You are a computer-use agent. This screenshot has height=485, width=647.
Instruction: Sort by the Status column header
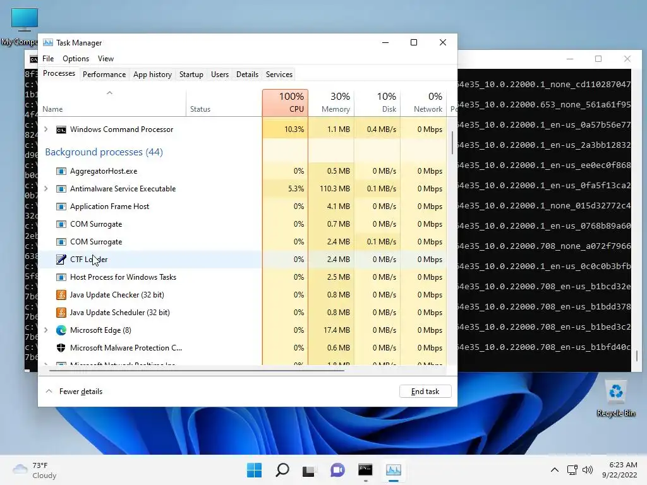pos(224,103)
